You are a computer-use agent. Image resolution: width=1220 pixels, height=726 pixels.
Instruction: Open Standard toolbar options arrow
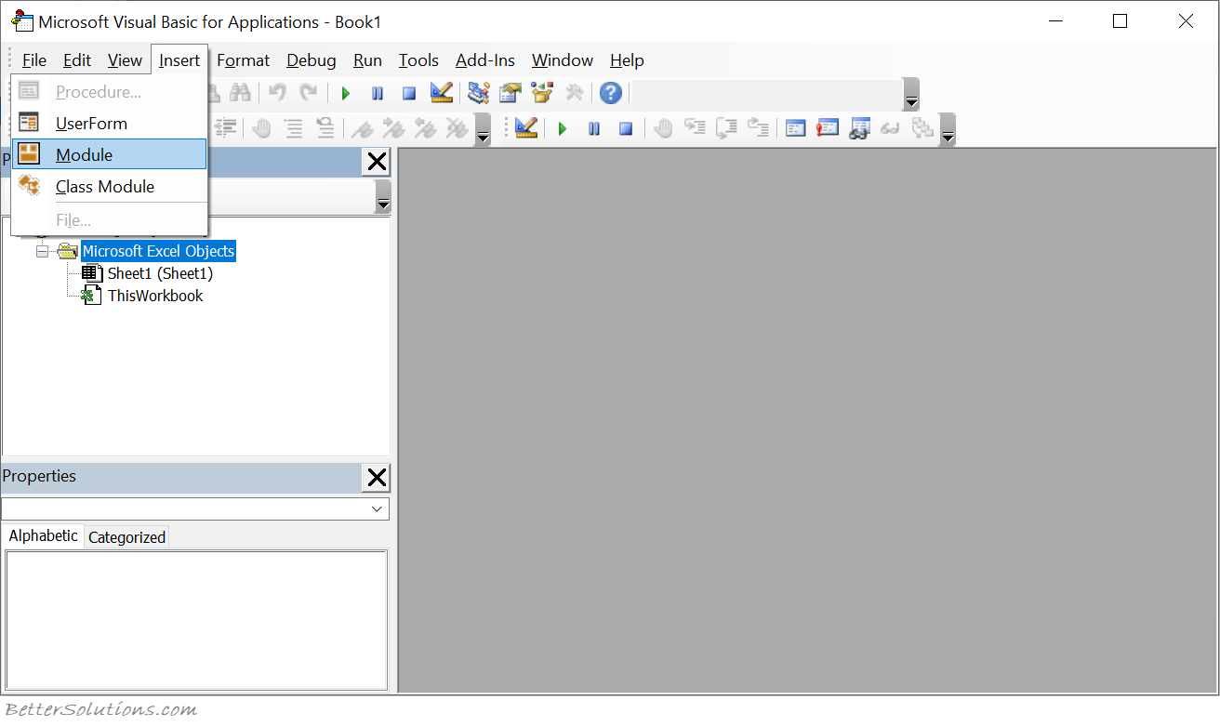click(x=912, y=94)
